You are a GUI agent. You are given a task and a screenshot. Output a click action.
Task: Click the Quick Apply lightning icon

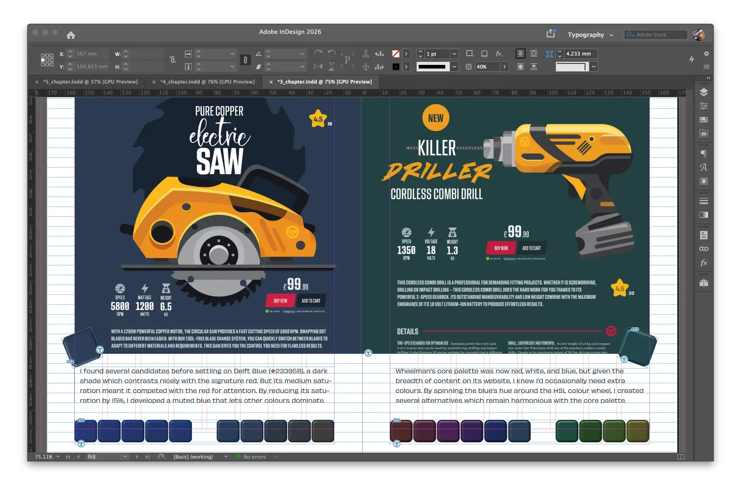tap(691, 59)
